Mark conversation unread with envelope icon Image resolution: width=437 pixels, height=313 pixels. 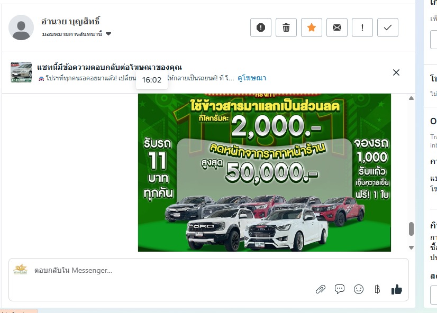click(x=336, y=27)
